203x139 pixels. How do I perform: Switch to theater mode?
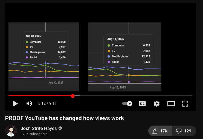[171, 104]
